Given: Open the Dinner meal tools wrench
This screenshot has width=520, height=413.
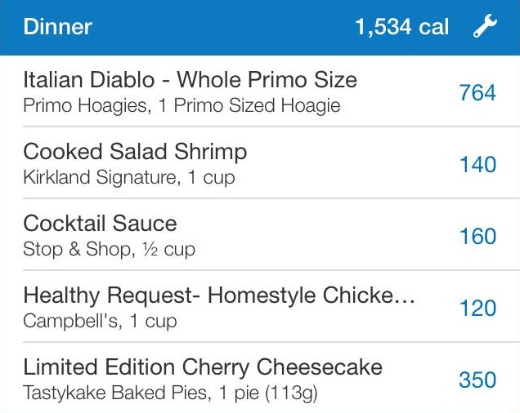Looking at the screenshot, I should [x=485, y=28].
